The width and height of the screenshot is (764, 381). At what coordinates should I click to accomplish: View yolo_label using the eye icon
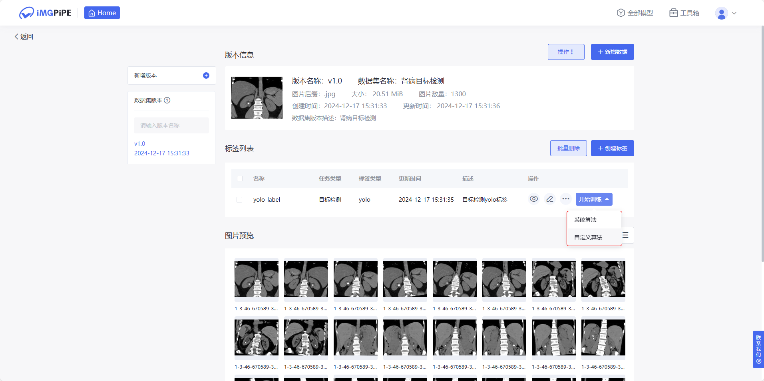[x=534, y=199]
